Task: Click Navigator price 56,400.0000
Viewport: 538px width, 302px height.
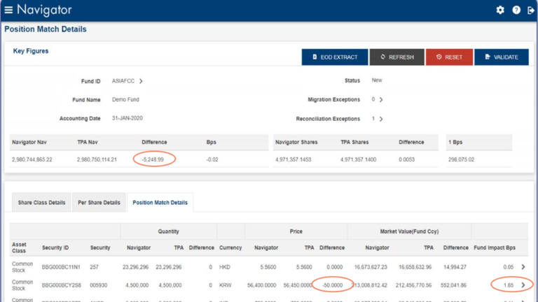Action: 261,285
